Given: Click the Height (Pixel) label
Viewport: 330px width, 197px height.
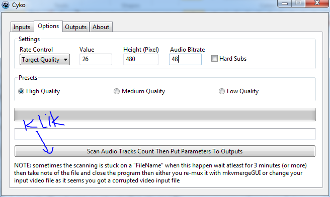Looking at the screenshot, I should tap(141, 50).
